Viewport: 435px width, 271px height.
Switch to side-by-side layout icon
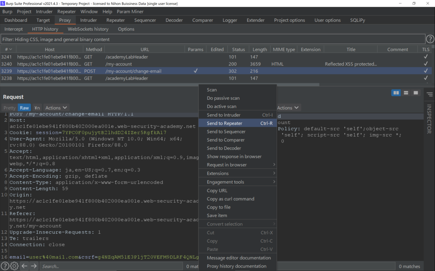[396, 93]
